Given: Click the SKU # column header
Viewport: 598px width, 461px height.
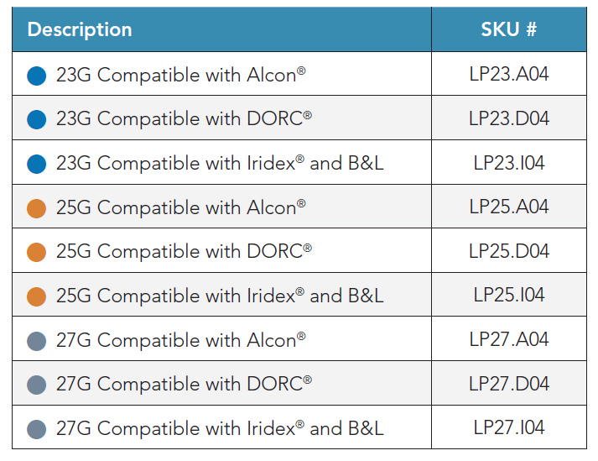Looking at the screenshot, I should click(x=508, y=30).
